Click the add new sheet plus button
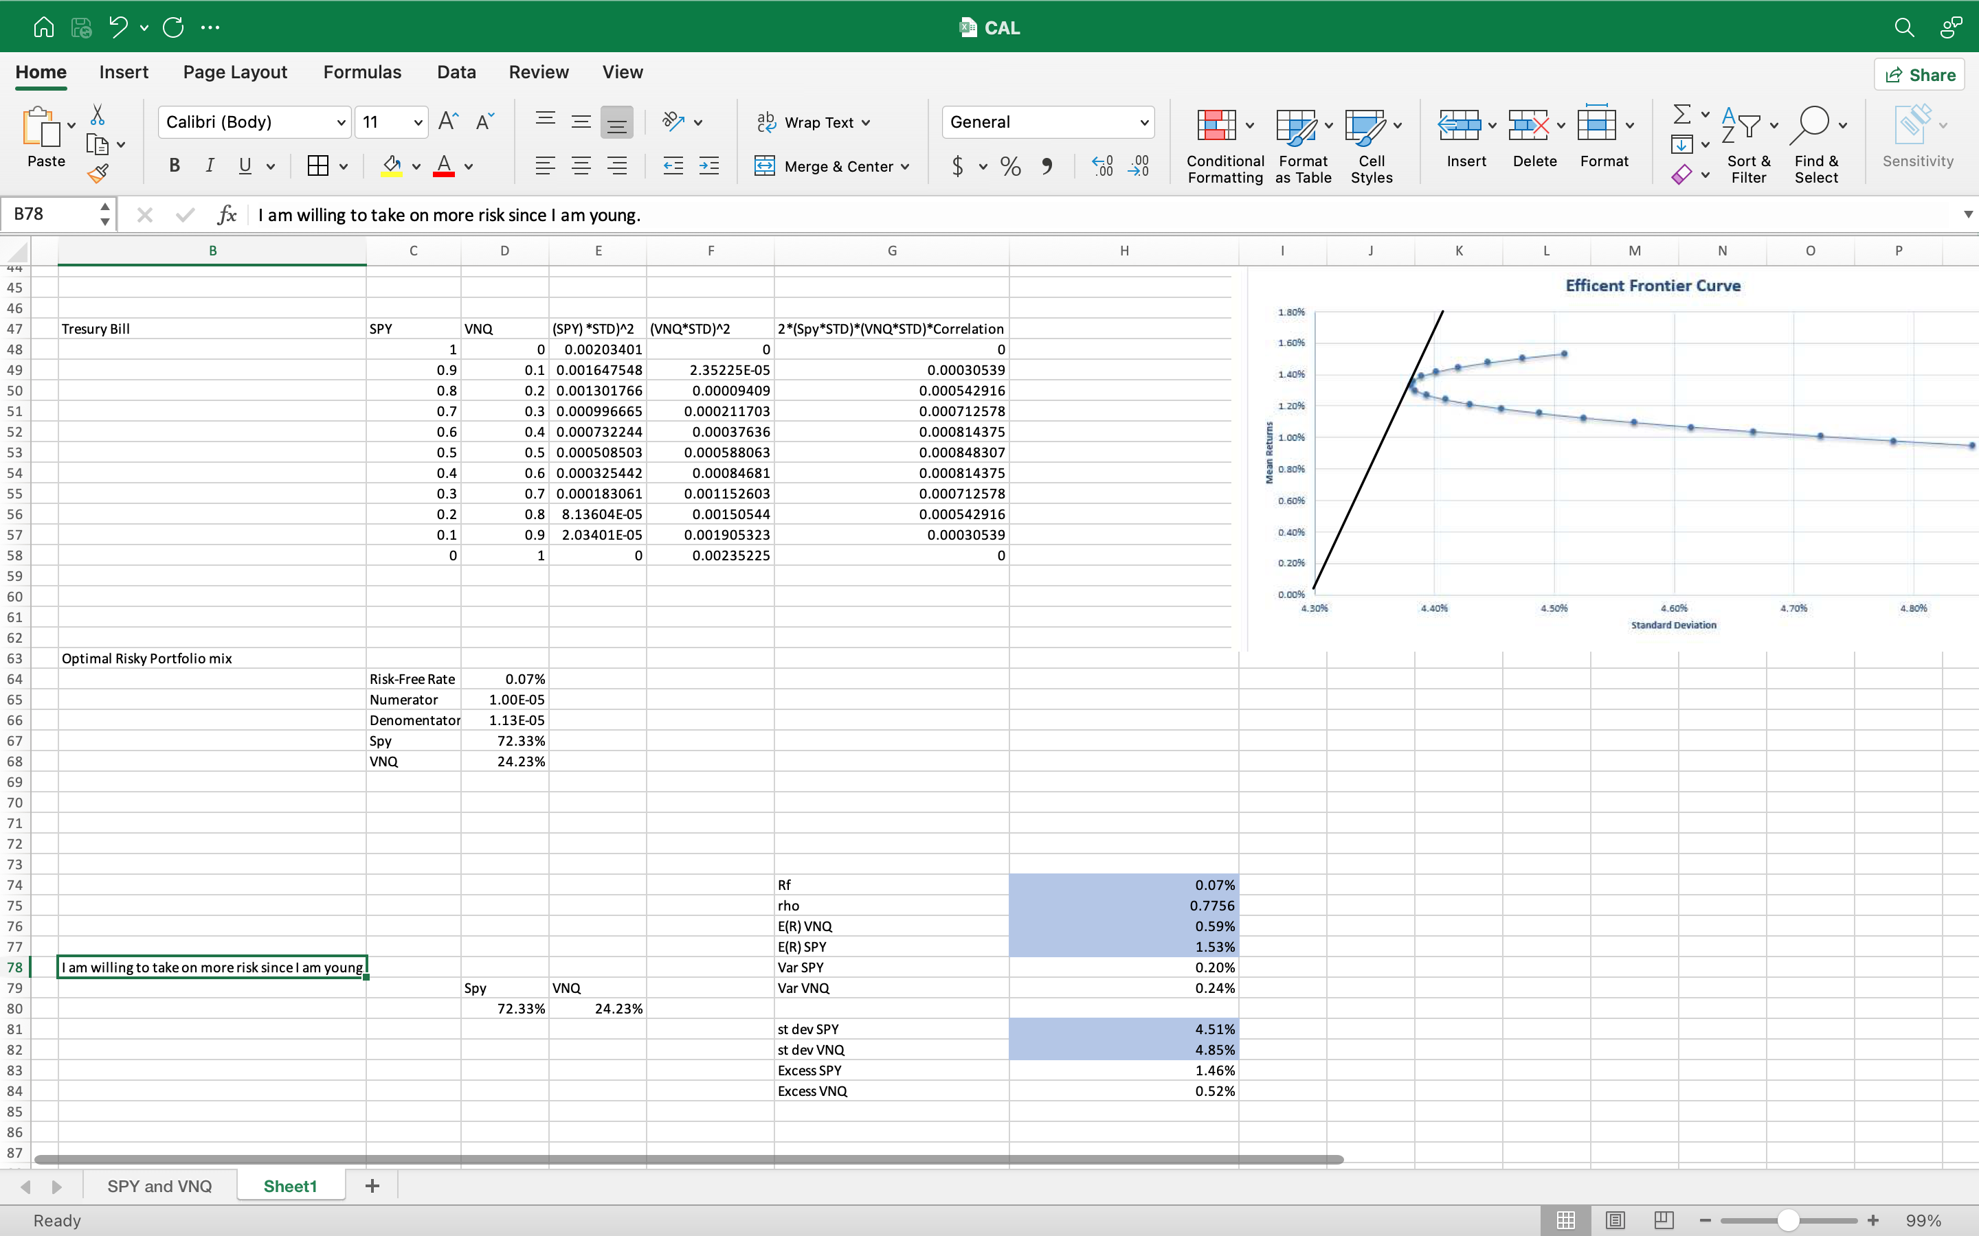The width and height of the screenshot is (1979, 1236). tap(372, 1184)
